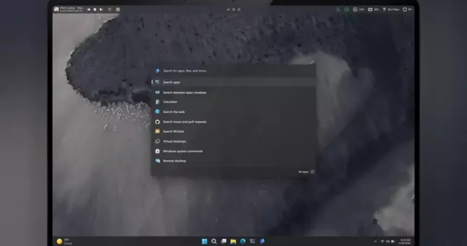The image size is (467, 246).
Task: Click the green square icon in top bar
Action: tap(117, 10)
